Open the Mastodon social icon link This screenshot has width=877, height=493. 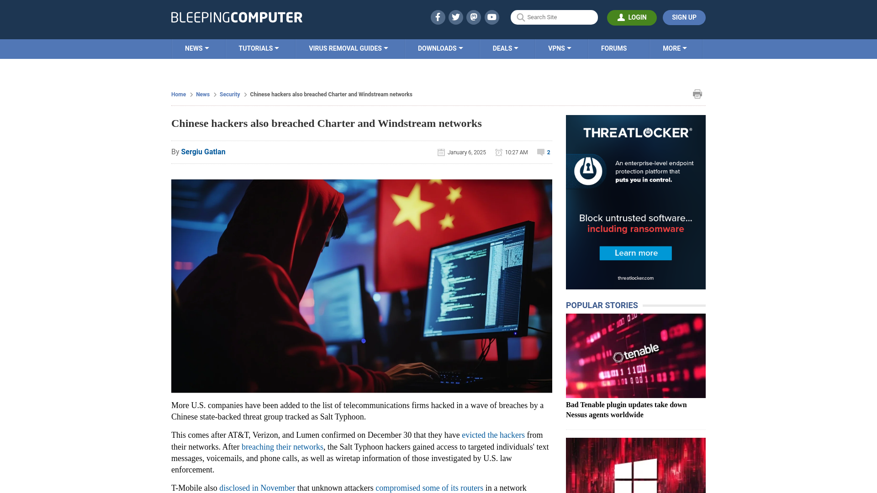(473, 17)
